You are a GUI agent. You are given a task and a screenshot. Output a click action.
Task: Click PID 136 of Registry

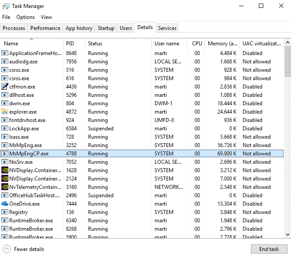[x=70, y=212]
